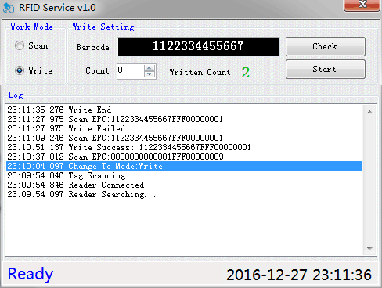
Task: Select log row Scan EPC:0000000000001FFF00000009
Action: pyautogui.click(x=184, y=157)
